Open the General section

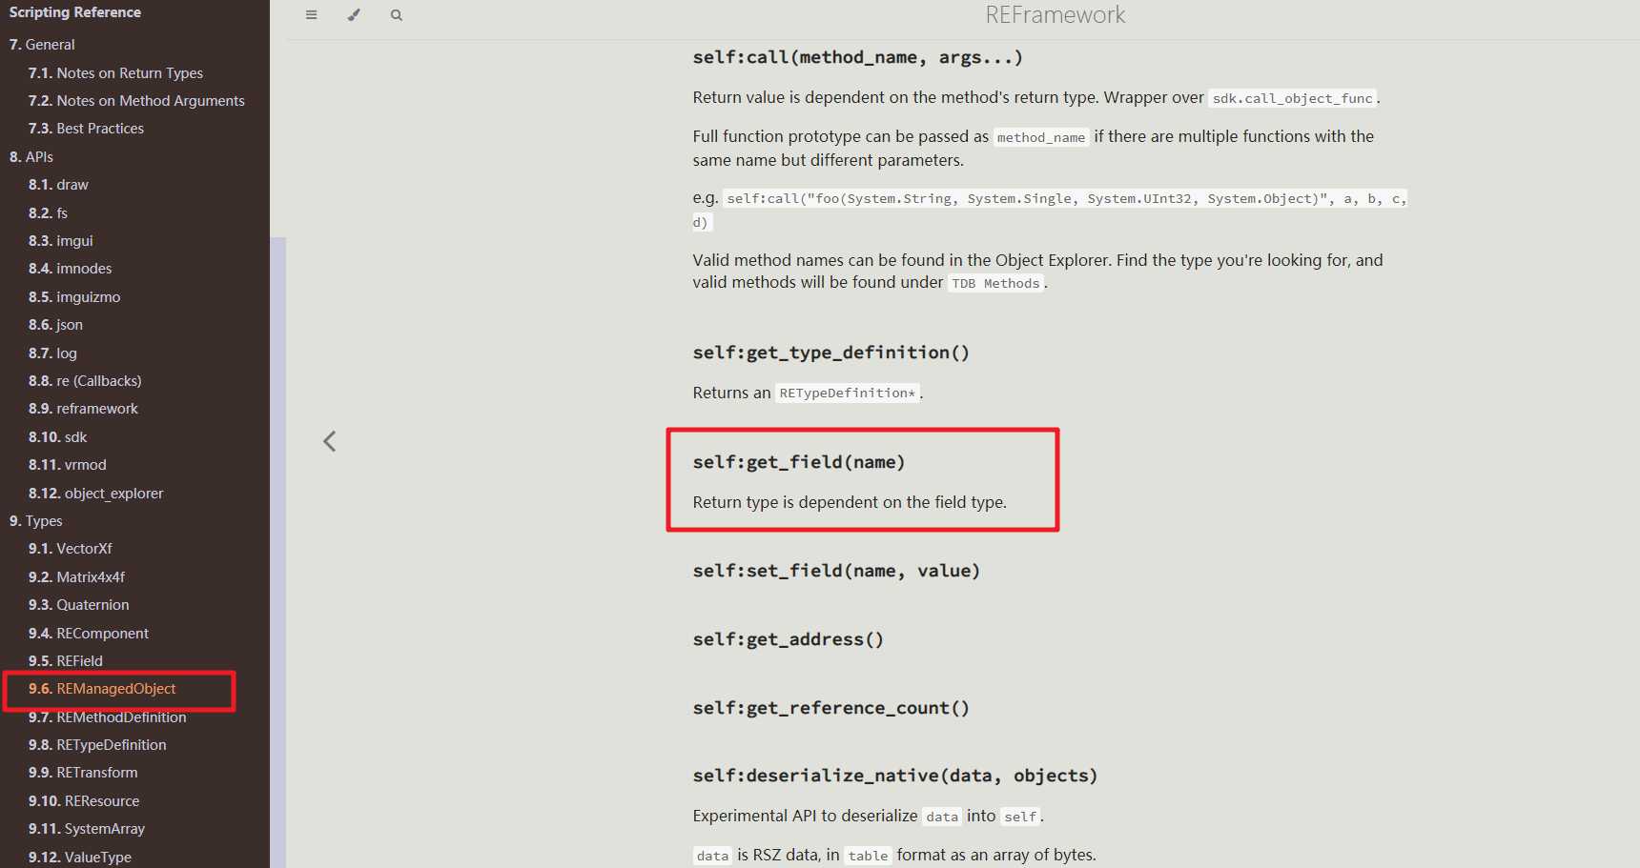(50, 45)
